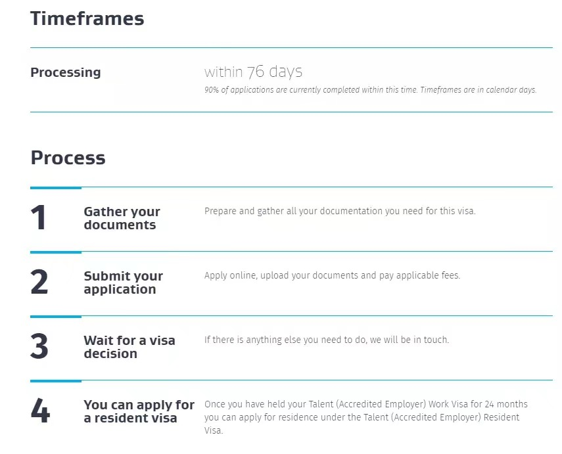The height and width of the screenshot is (454, 562).
Task: Click the large step number 1
Action: (39, 218)
